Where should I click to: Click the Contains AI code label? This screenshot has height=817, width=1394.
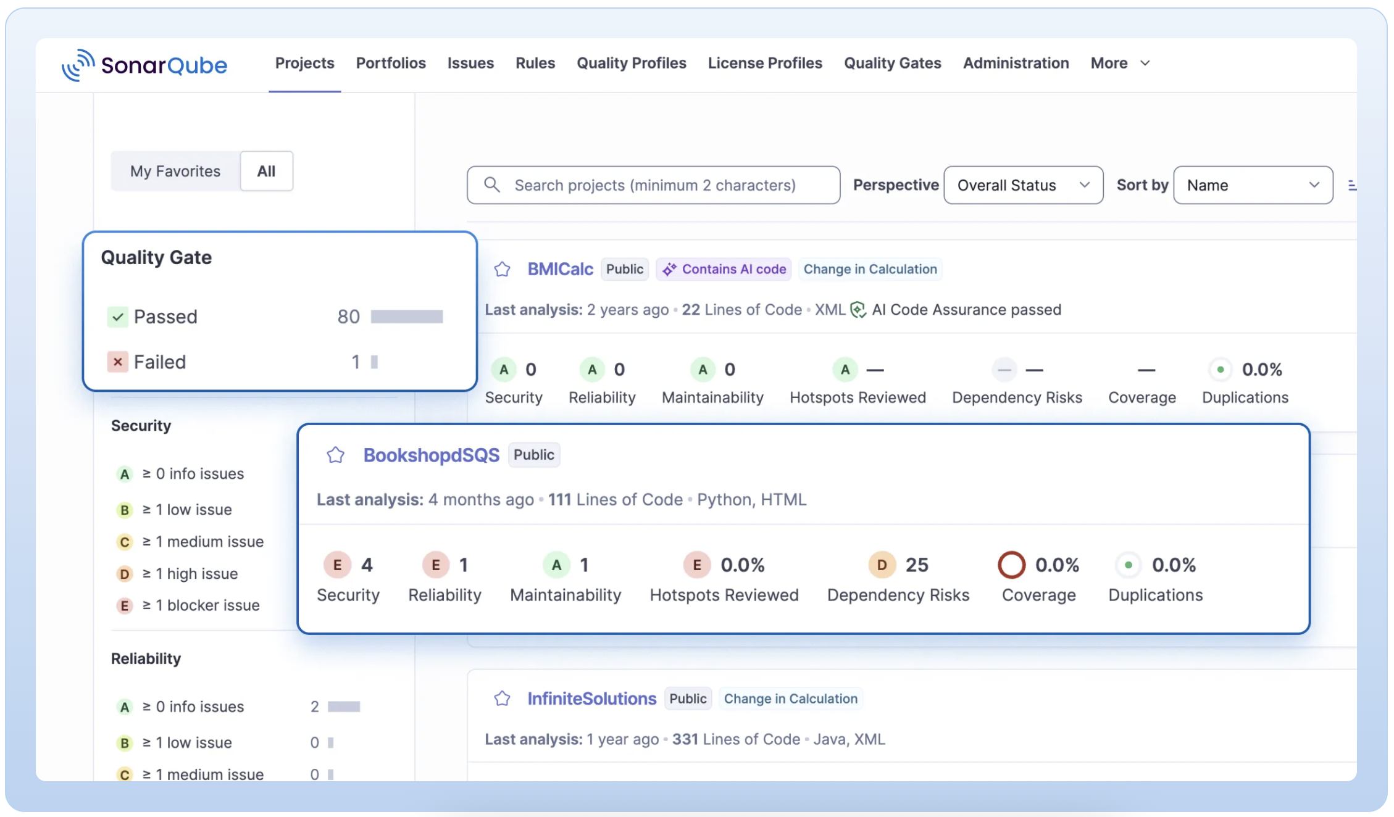pos(734,269)
